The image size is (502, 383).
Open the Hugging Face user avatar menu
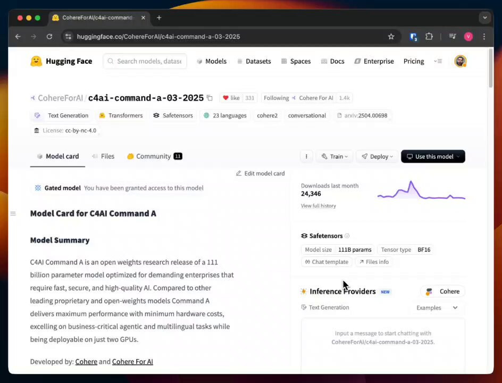tap(461, 61)
